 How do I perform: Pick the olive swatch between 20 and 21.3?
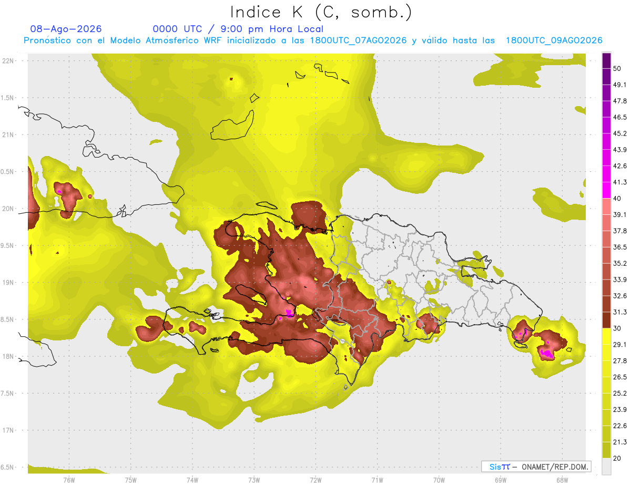606,450
